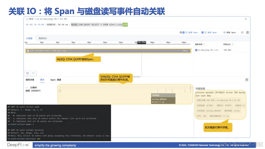
Task: Toggle the 系统 Span checkbox
Action: click(202, 33)
